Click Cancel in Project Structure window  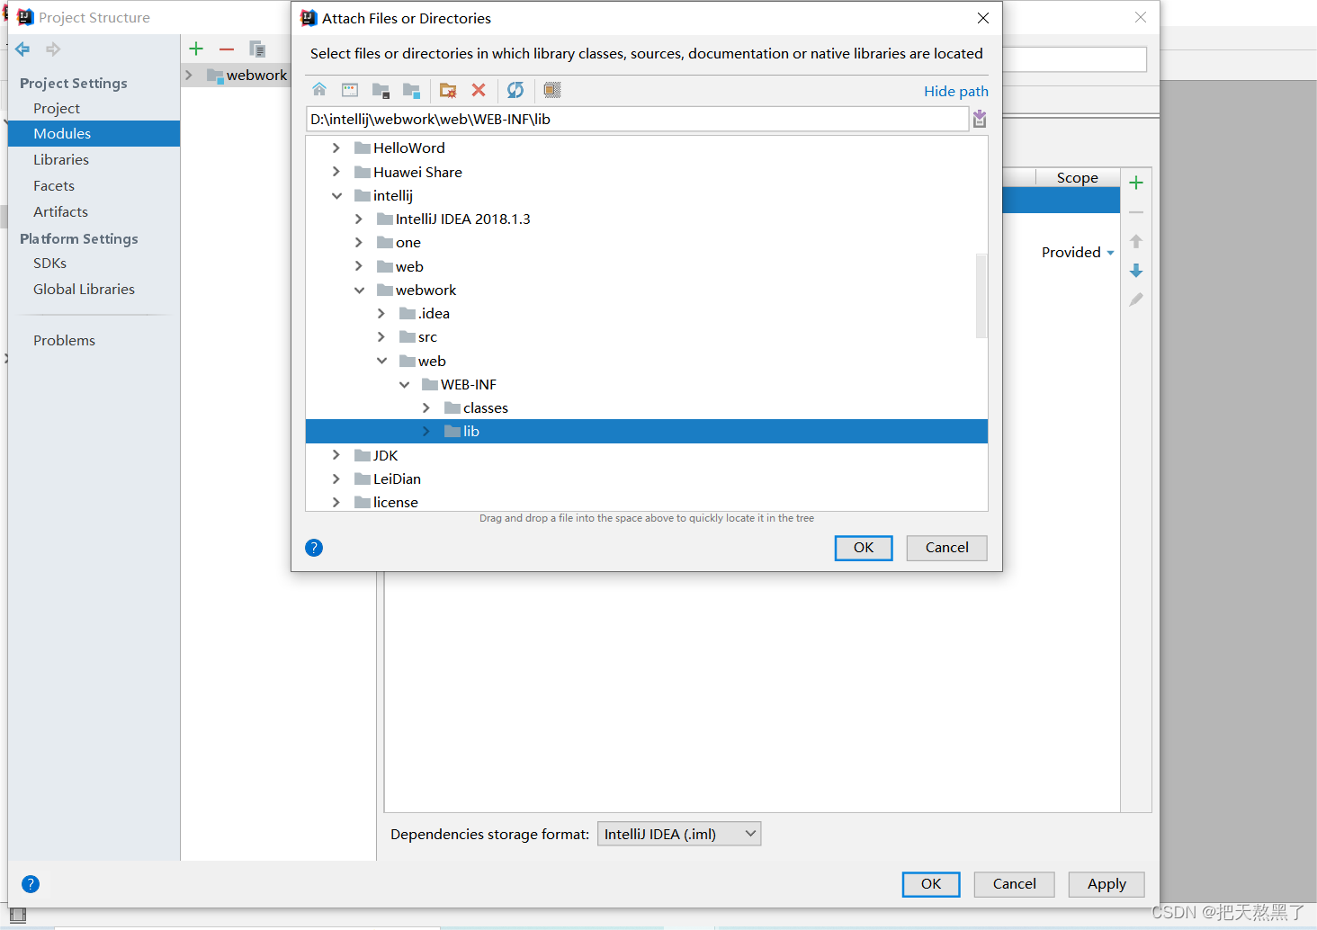click(1014, 884)
